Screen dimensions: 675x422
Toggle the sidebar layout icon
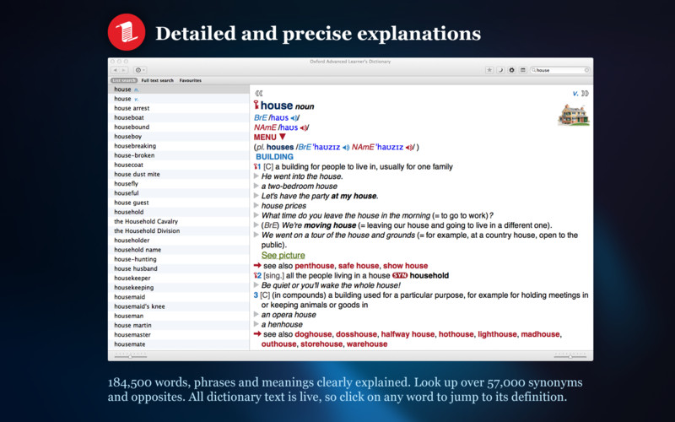tap(522, 70)
